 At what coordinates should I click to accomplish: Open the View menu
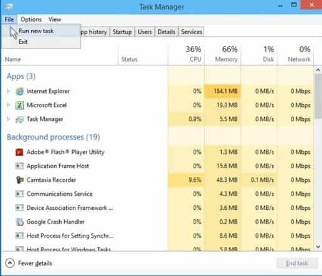(55, 19)
